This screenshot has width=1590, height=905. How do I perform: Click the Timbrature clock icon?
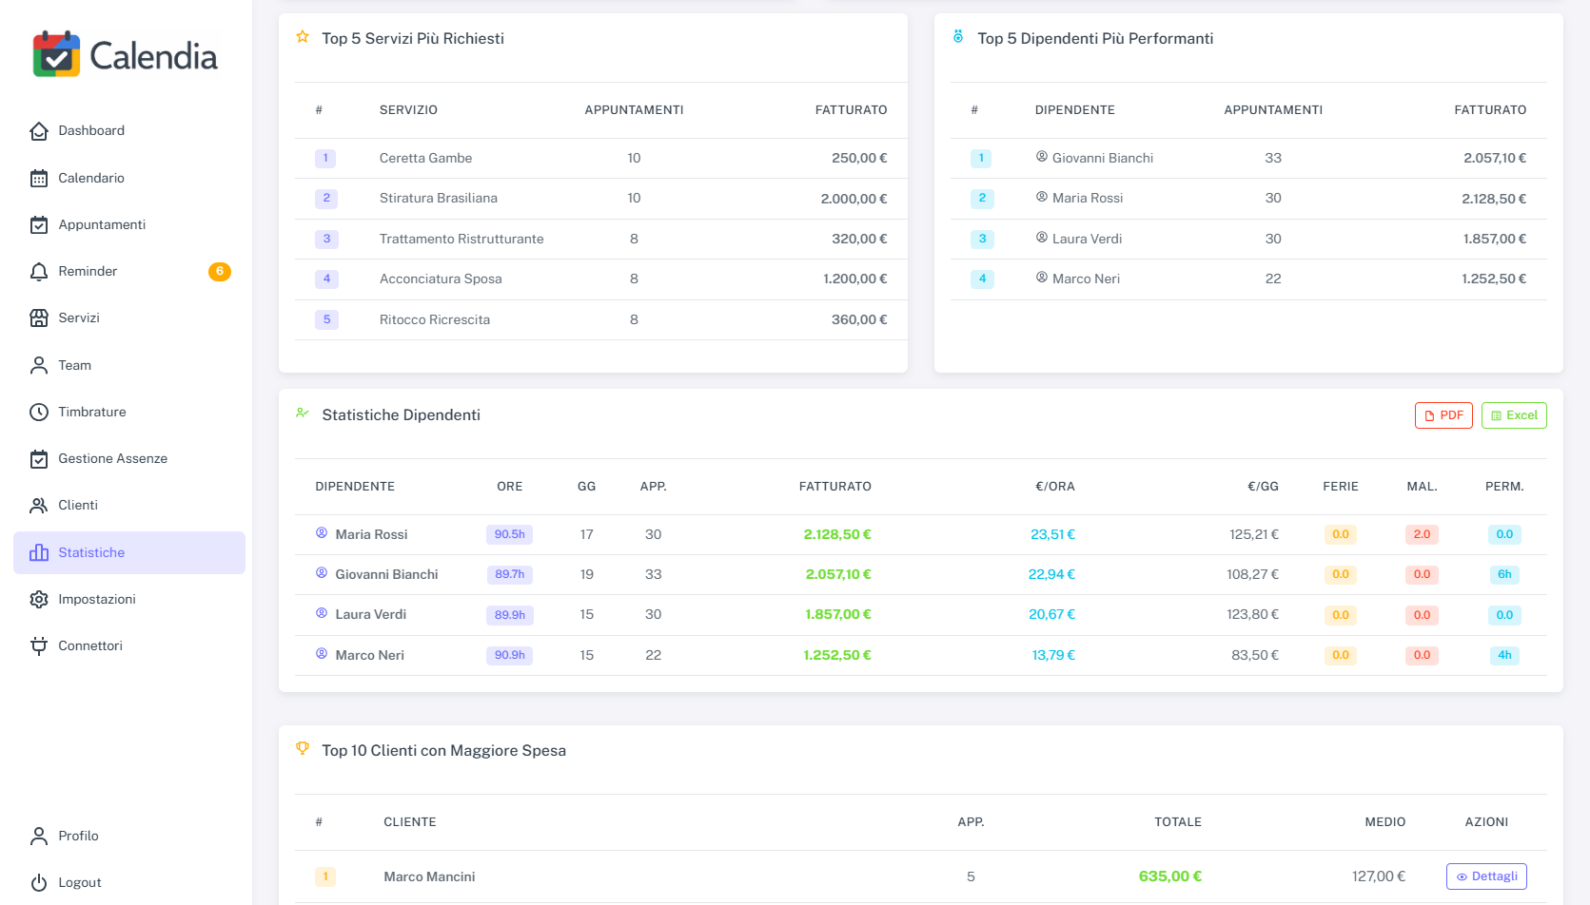point(39,412)
